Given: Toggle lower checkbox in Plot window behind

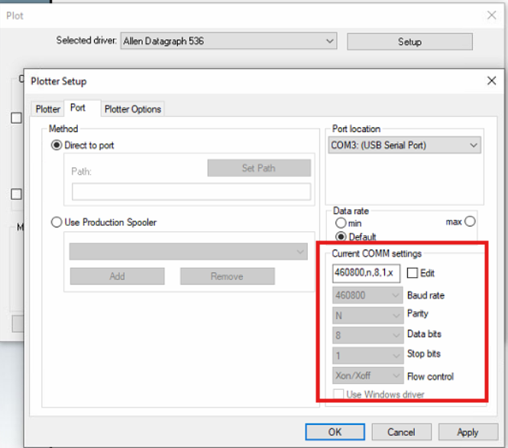Looking at the screenshot, I should (16, 194).
